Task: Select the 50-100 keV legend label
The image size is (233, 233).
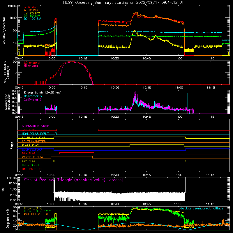Action: pos(33,19)
